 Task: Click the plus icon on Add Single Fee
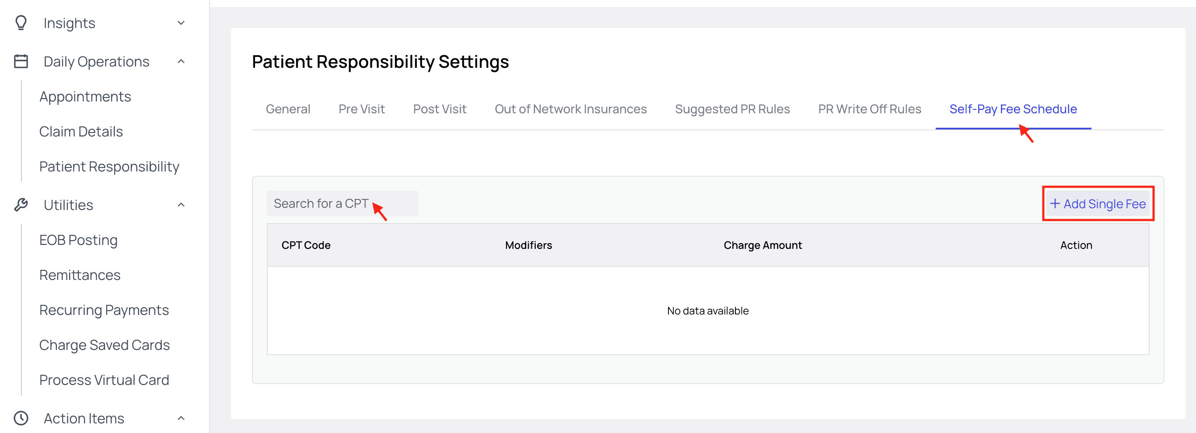click(x=1054, y=204)
